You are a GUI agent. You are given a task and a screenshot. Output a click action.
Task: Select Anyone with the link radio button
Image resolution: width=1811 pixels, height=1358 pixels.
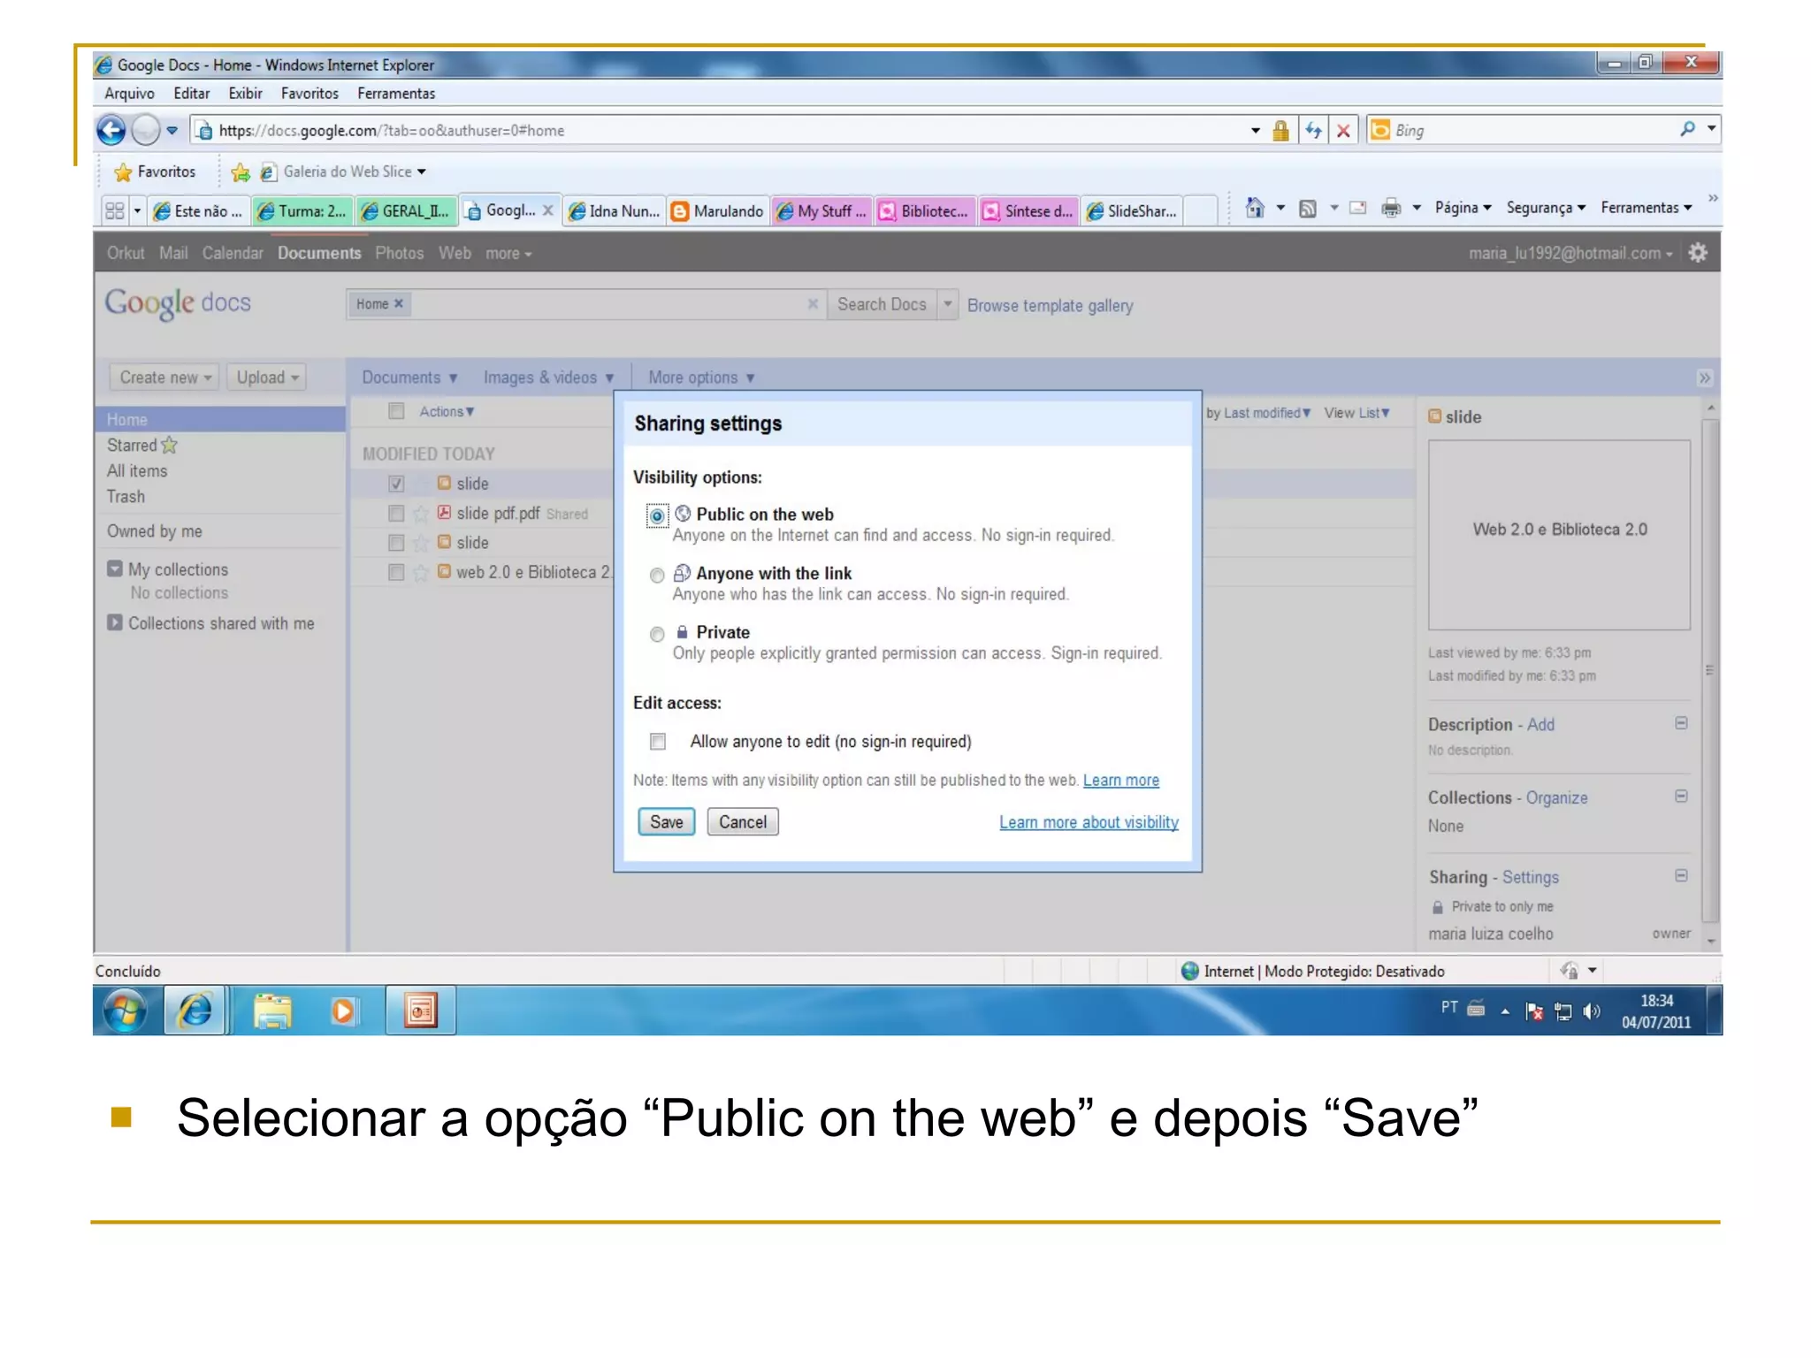(657, 576)
